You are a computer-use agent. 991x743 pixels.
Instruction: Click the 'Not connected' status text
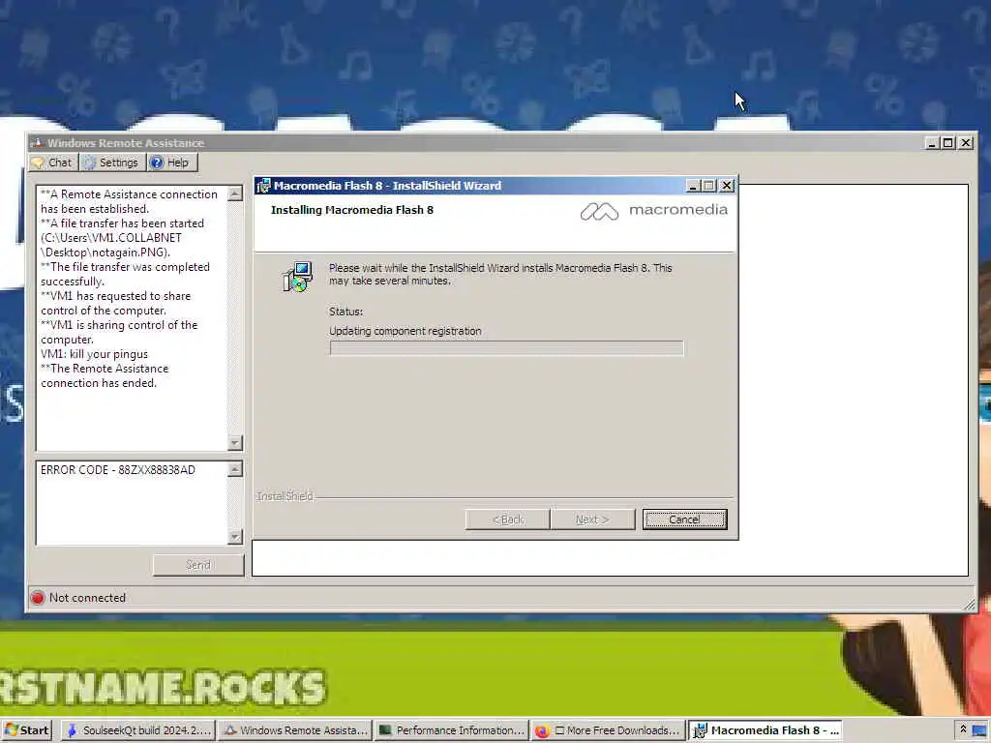(x=87, y=598)
